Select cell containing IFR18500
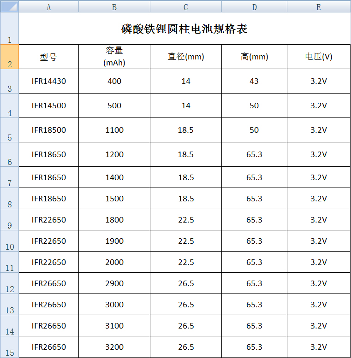Viewport: 351px width, 358px height. point(49,130)
